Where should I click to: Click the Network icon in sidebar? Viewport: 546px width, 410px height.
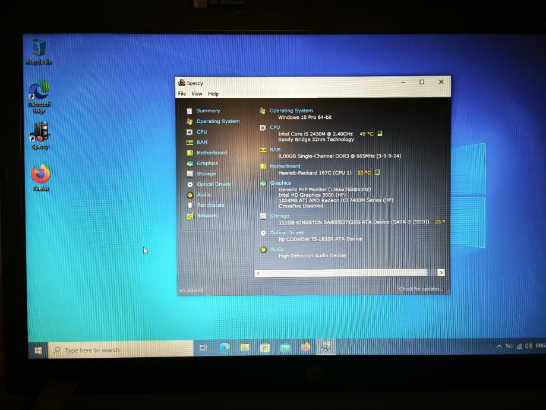[190, 216]
